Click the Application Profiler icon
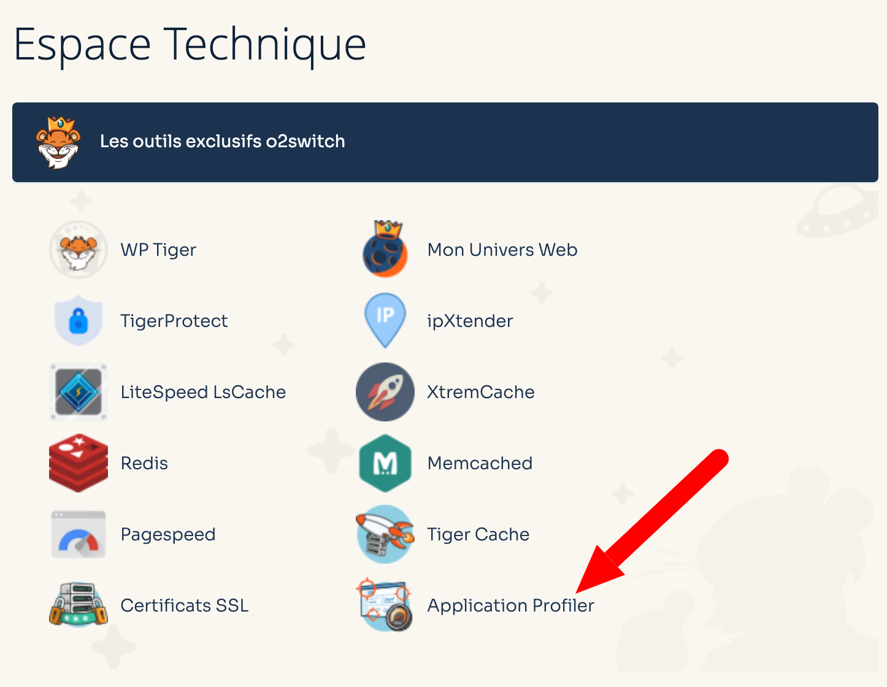 coord(385,605)
